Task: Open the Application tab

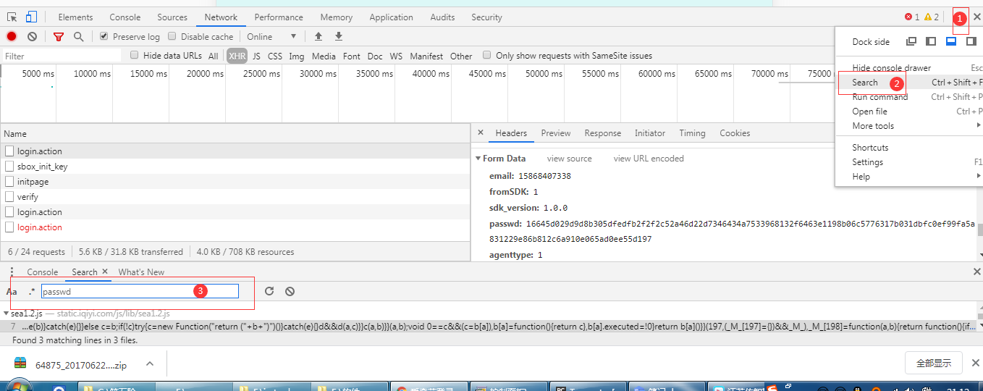Action: tap(391, 17)
